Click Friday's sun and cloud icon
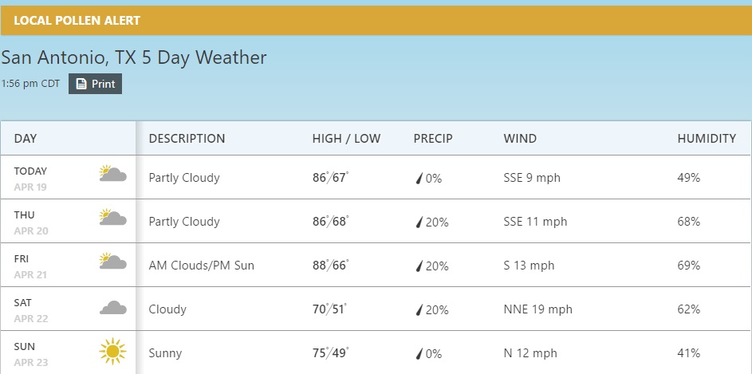Viewport: 752px width, 374px height. 112,262
